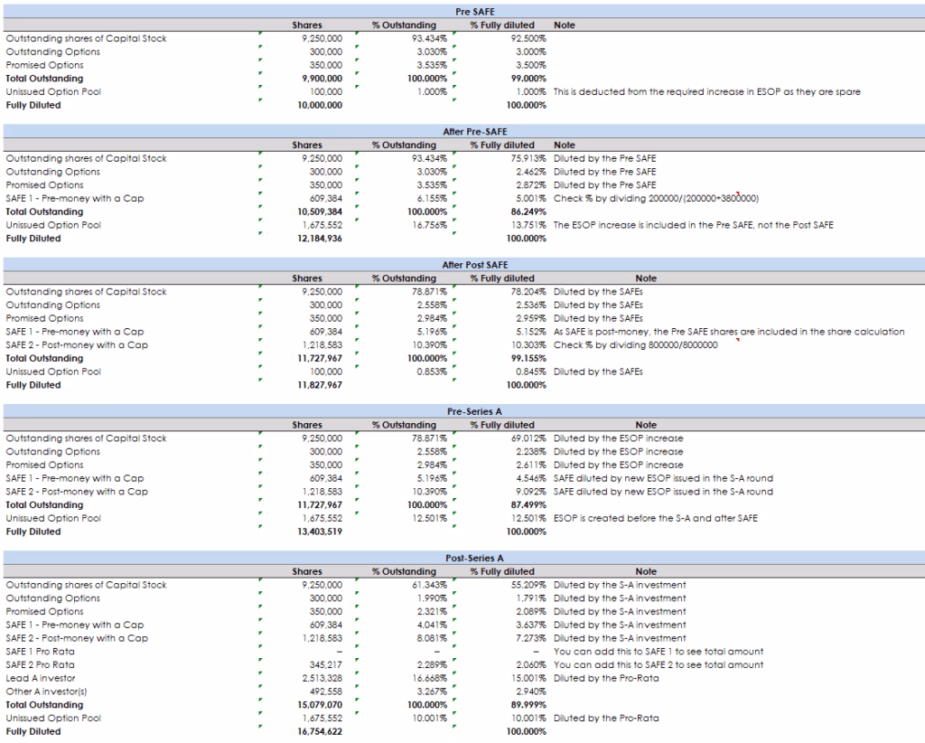Select the 10,000,000 fully diluted shares cell
The width and height of the screenshot is (925, 743).
[319, 105]
